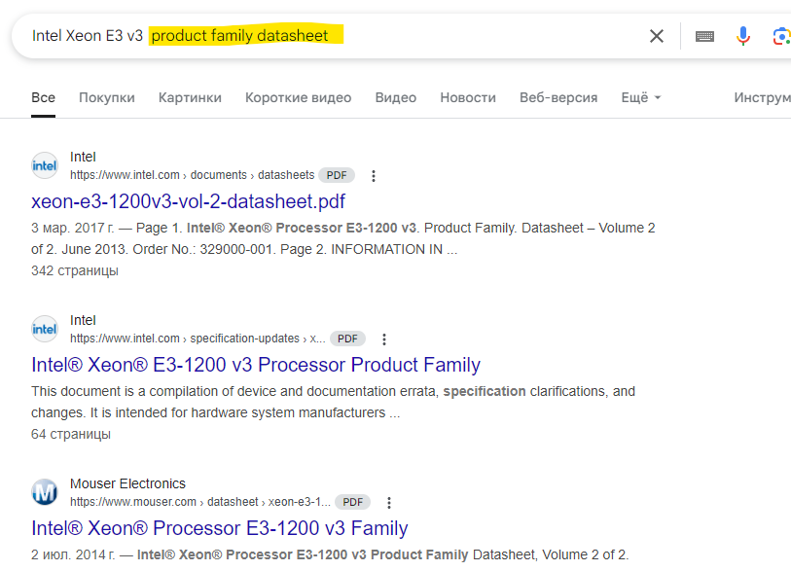791x571 pixels.
Task: Open the Короткие видео tab
Action: 298,97
